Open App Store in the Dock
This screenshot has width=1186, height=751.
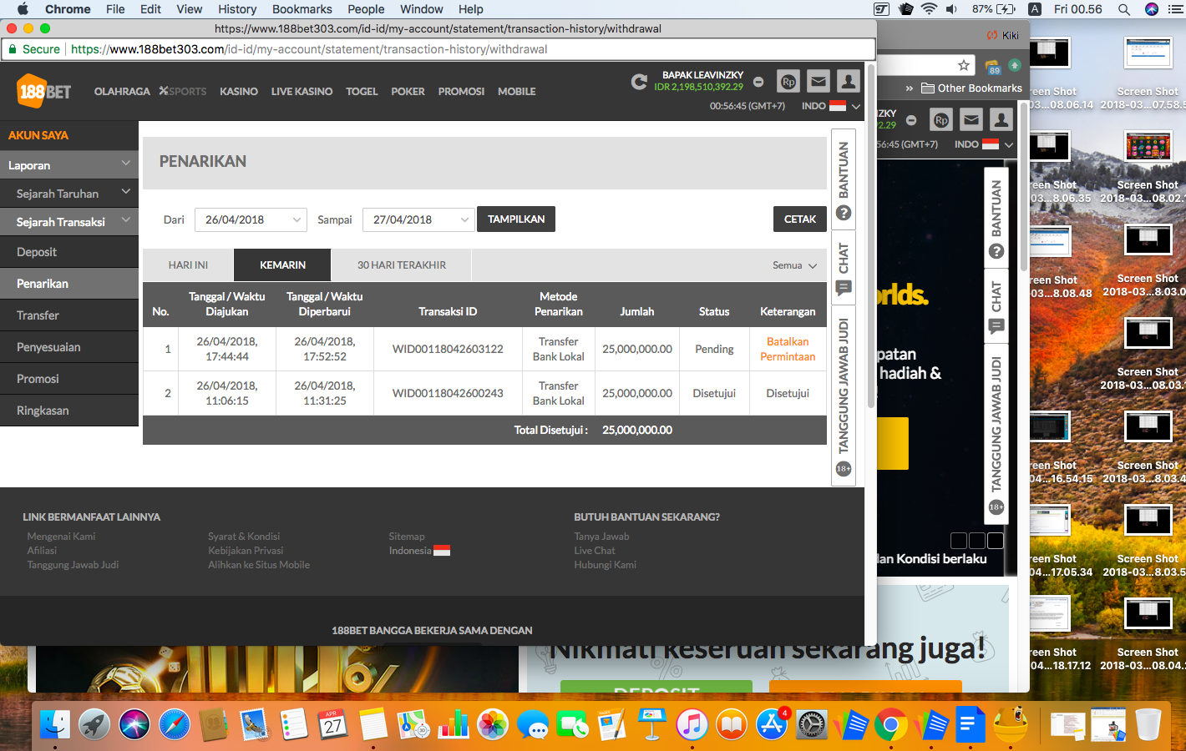772,724
